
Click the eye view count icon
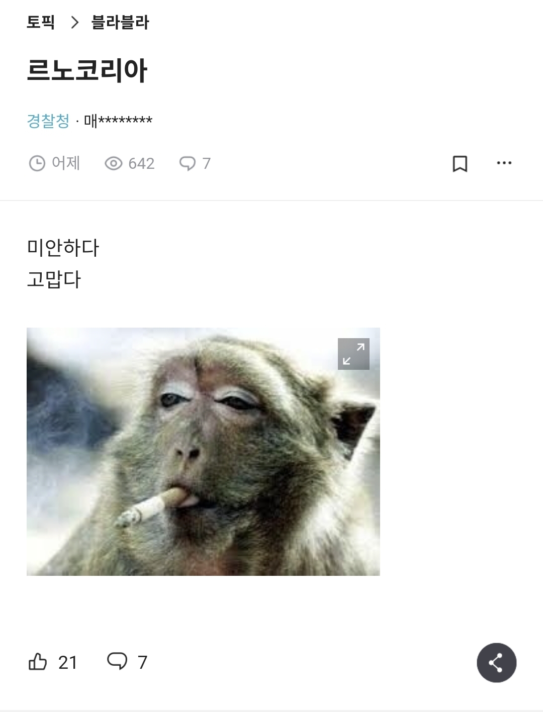click(x=114, y=163)
